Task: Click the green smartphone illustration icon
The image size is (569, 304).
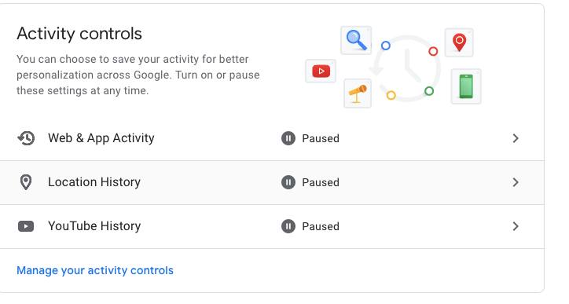Action: pos(466,86)
